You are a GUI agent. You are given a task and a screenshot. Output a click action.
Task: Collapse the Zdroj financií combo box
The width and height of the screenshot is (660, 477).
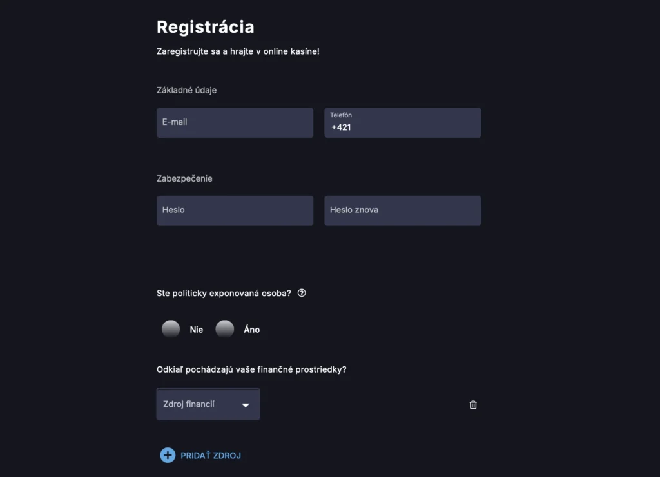click(208, 404)
